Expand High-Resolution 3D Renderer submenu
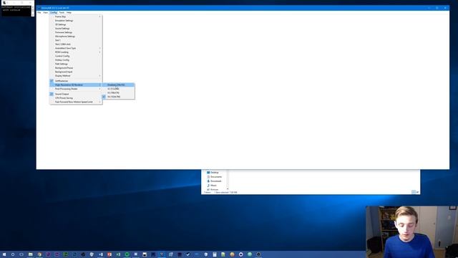Screen dimensions: 458x258 coord(76,85)
